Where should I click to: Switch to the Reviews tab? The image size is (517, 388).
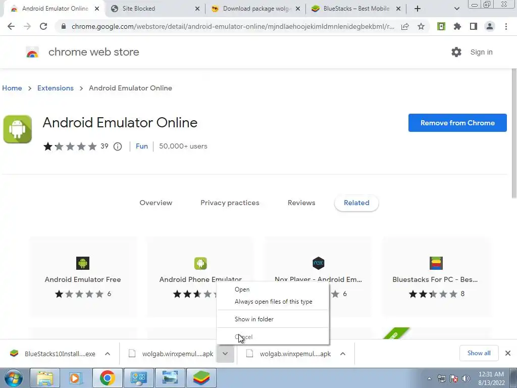click(301, 203)
